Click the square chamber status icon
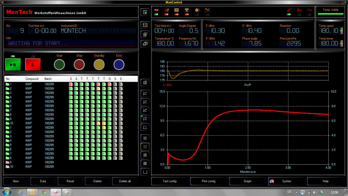This screenshot has width=348, height=196. 177,10
